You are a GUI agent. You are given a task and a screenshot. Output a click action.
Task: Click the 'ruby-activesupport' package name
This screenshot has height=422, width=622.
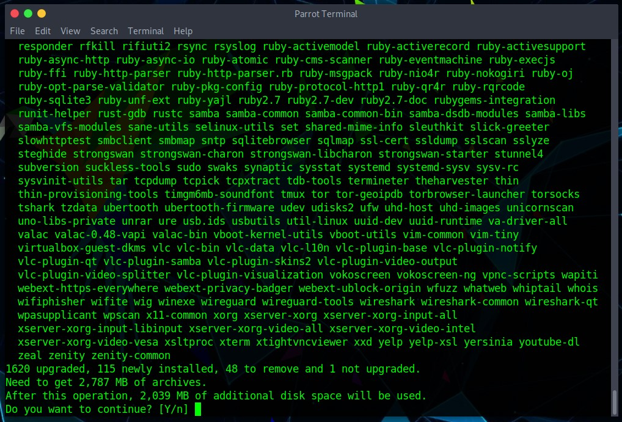531,46
